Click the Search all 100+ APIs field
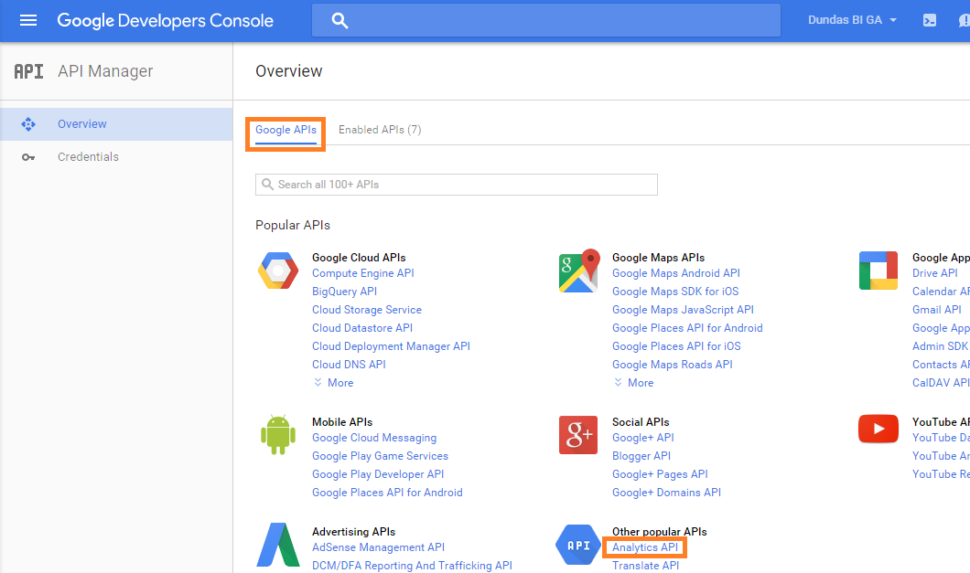 (x=456, y=184)
